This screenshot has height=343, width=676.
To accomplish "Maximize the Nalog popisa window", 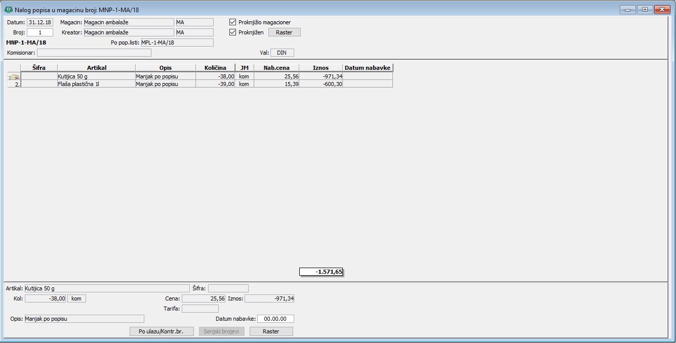I will point(645,10).
